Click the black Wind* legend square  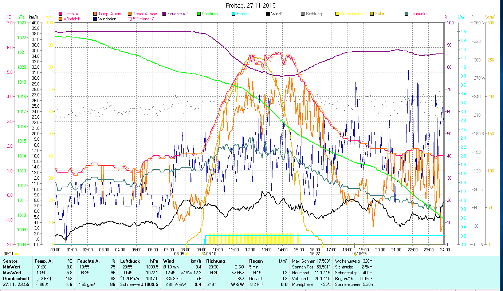(x=268, y=14)
